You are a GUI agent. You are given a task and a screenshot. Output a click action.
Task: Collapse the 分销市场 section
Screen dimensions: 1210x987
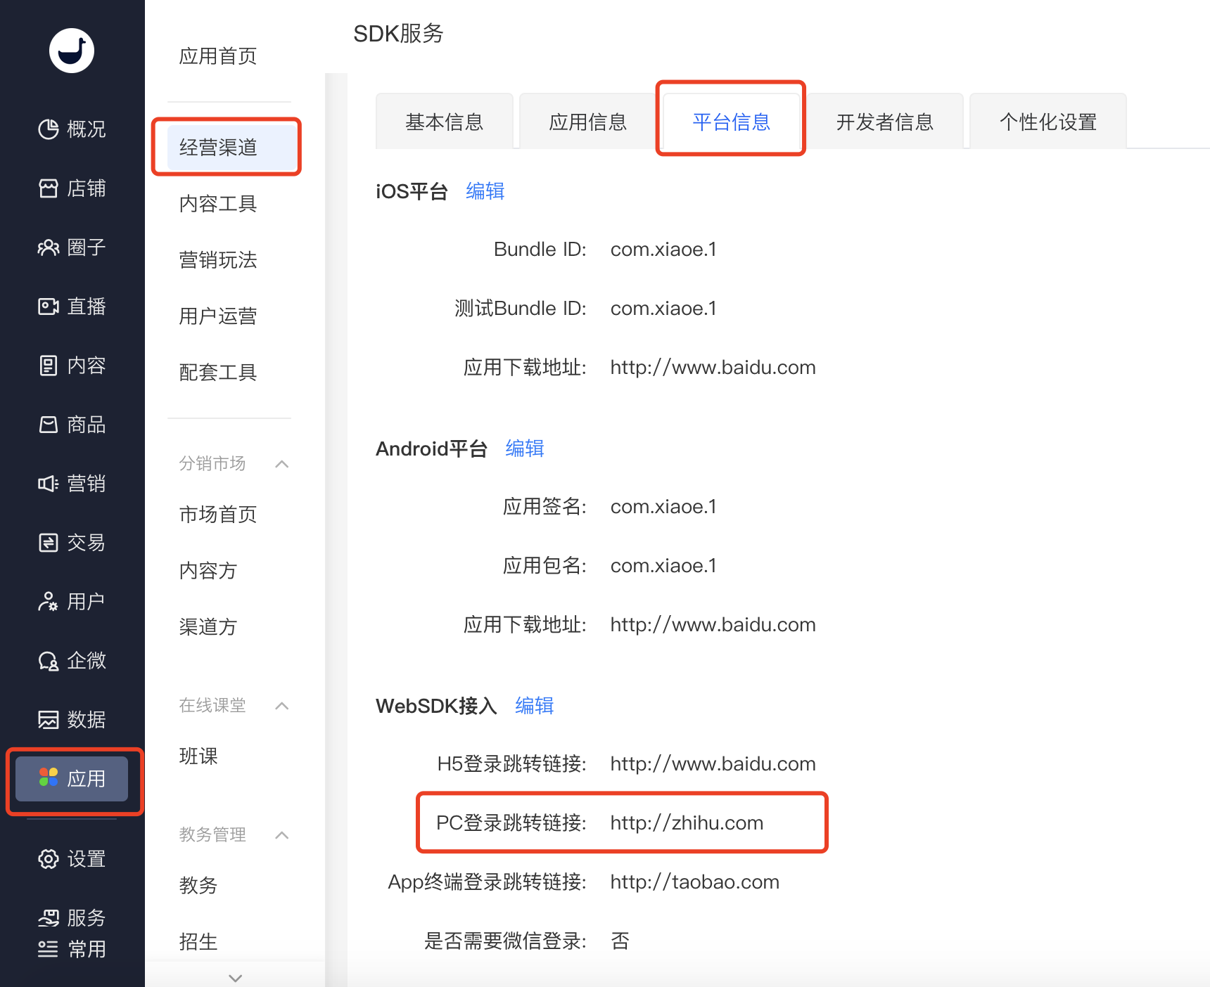click(x=282, y=464)
